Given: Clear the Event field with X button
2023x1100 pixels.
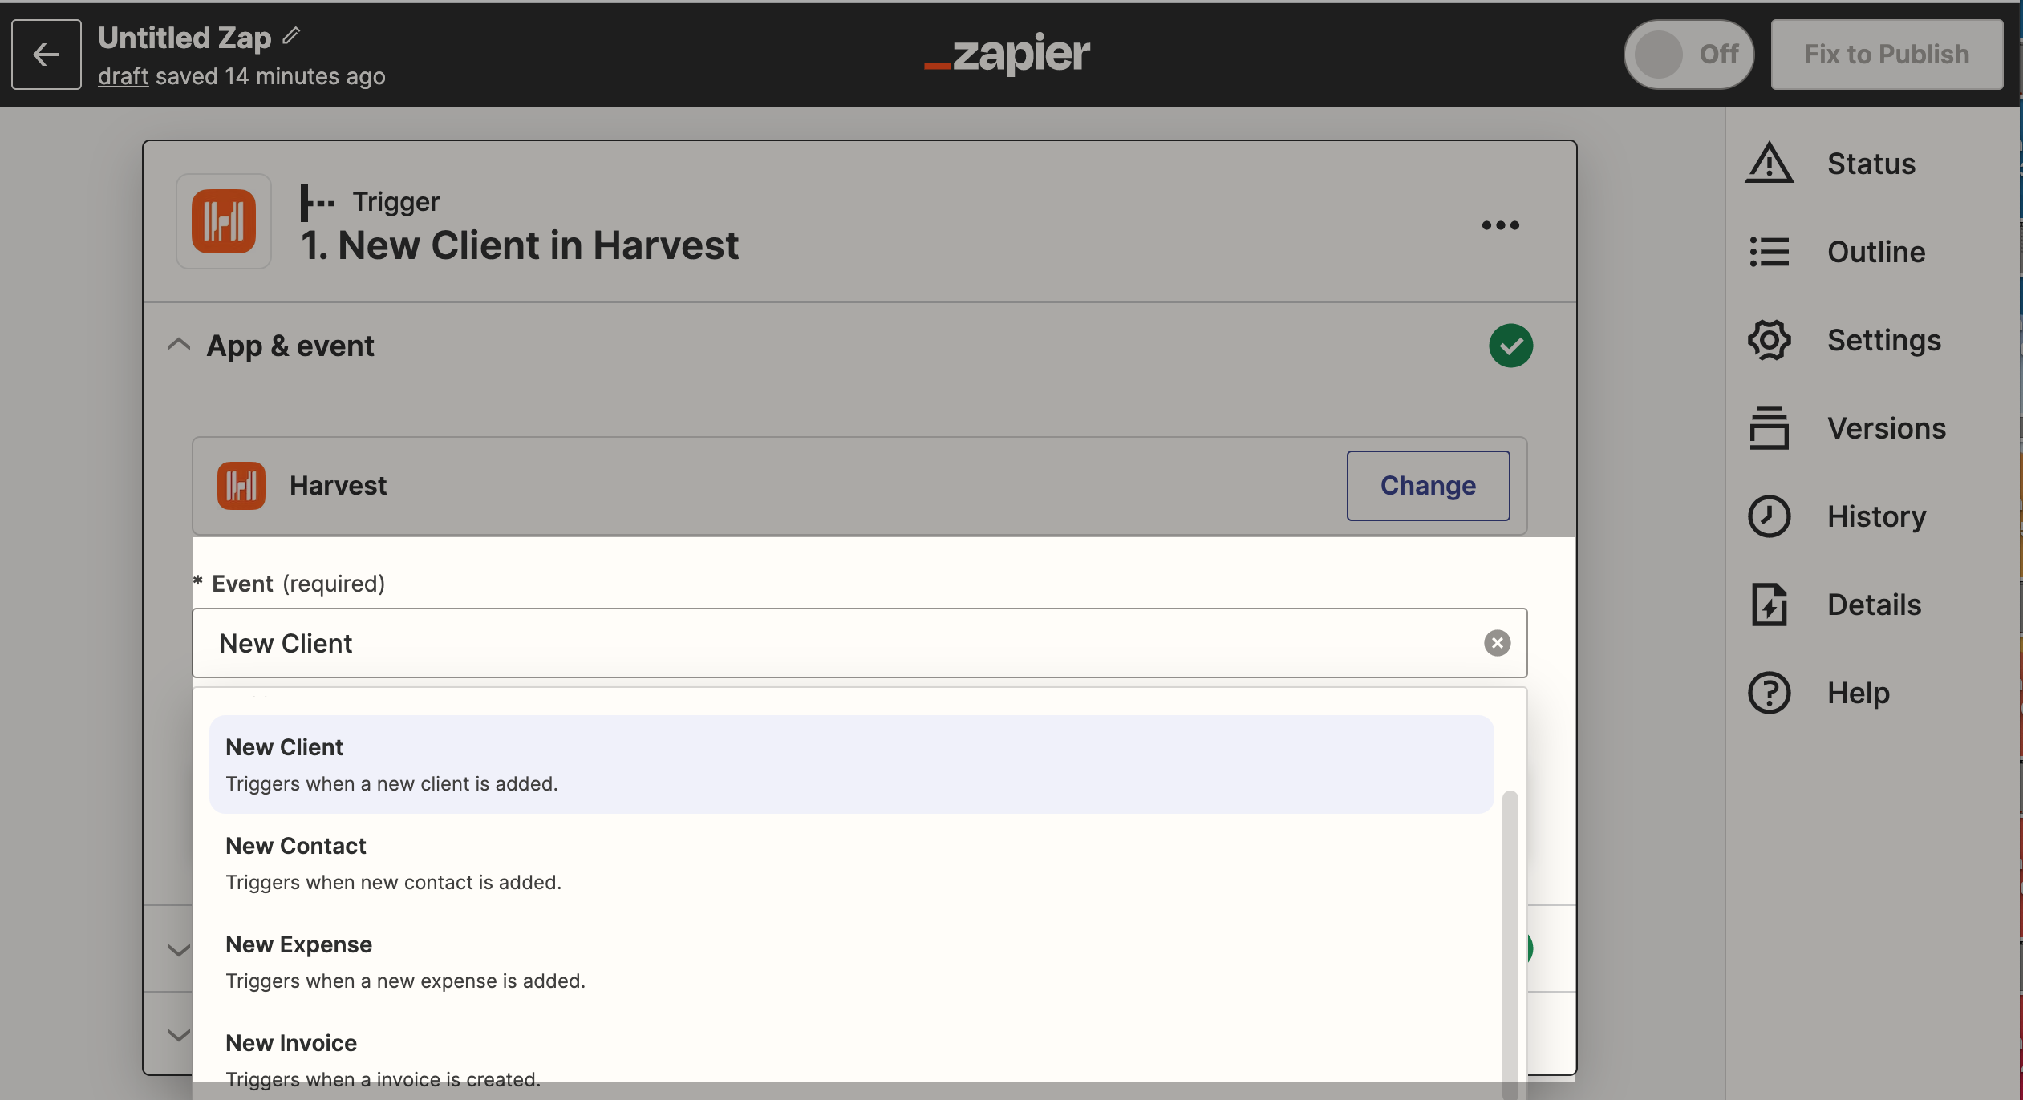Looking at the screenshot, I should (x=1497, y=643).
